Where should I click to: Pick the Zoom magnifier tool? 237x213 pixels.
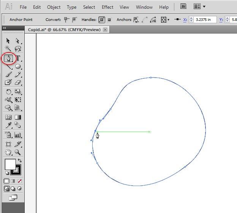pos(17,152)
